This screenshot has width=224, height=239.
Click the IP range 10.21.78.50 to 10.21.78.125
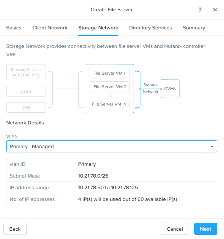(108, 187)
